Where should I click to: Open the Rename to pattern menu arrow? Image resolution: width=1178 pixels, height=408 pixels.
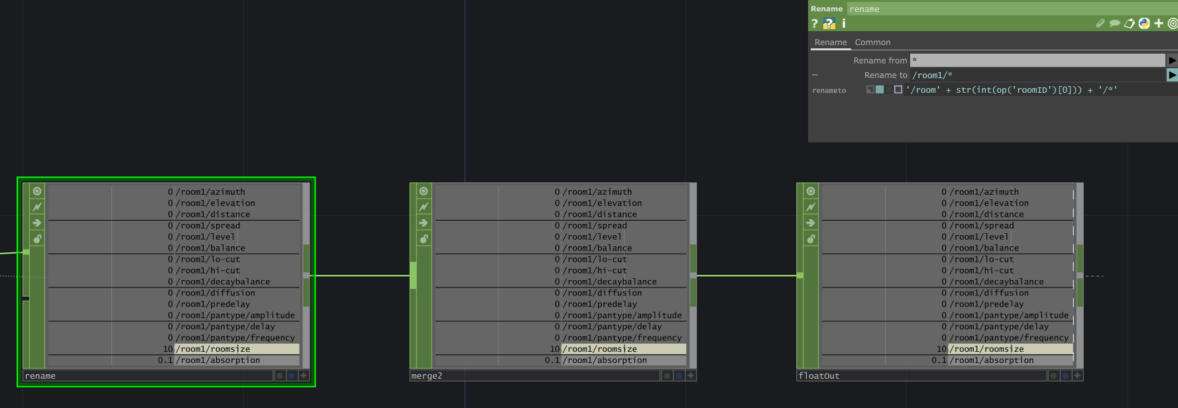[1172, 75]
